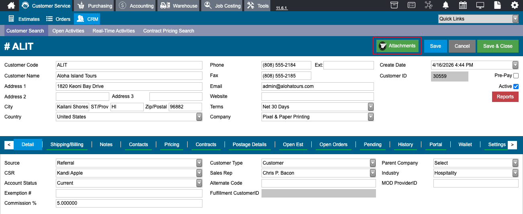Expand the Customer Type dropdown
Screen dimensions: 523x214
pos(373,163)
